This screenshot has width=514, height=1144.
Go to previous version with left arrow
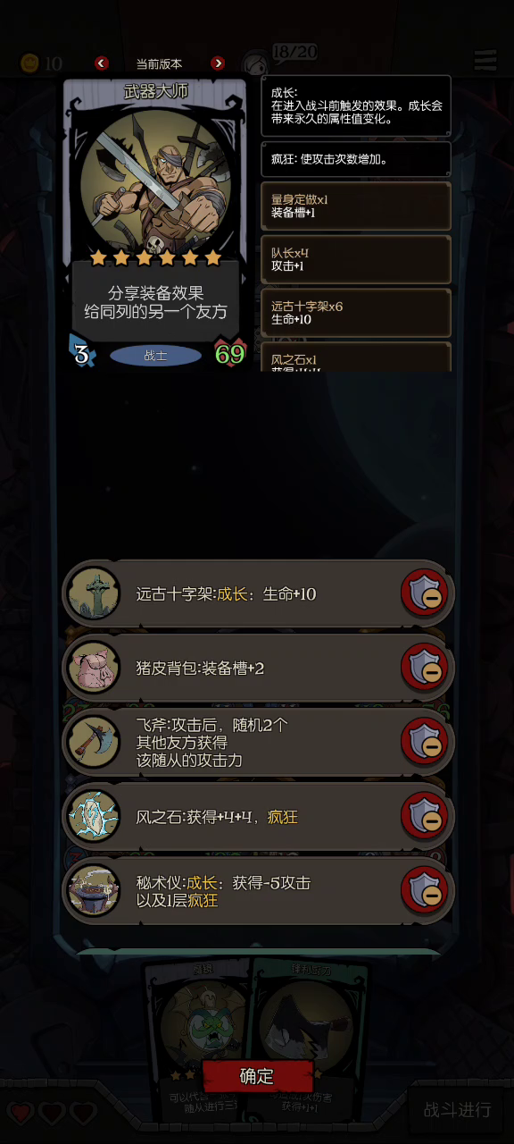[101, 63]
